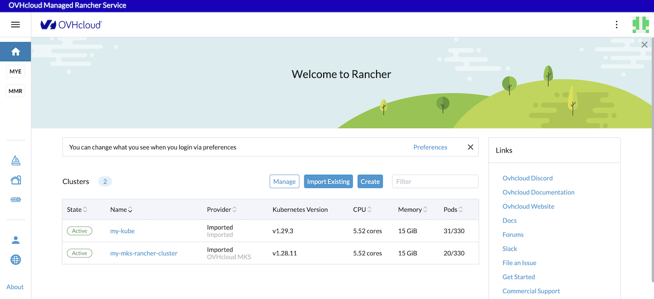Screen dimensions: 654x299
Task: Dismiss the login preferences notice
Action: (470, 147)
